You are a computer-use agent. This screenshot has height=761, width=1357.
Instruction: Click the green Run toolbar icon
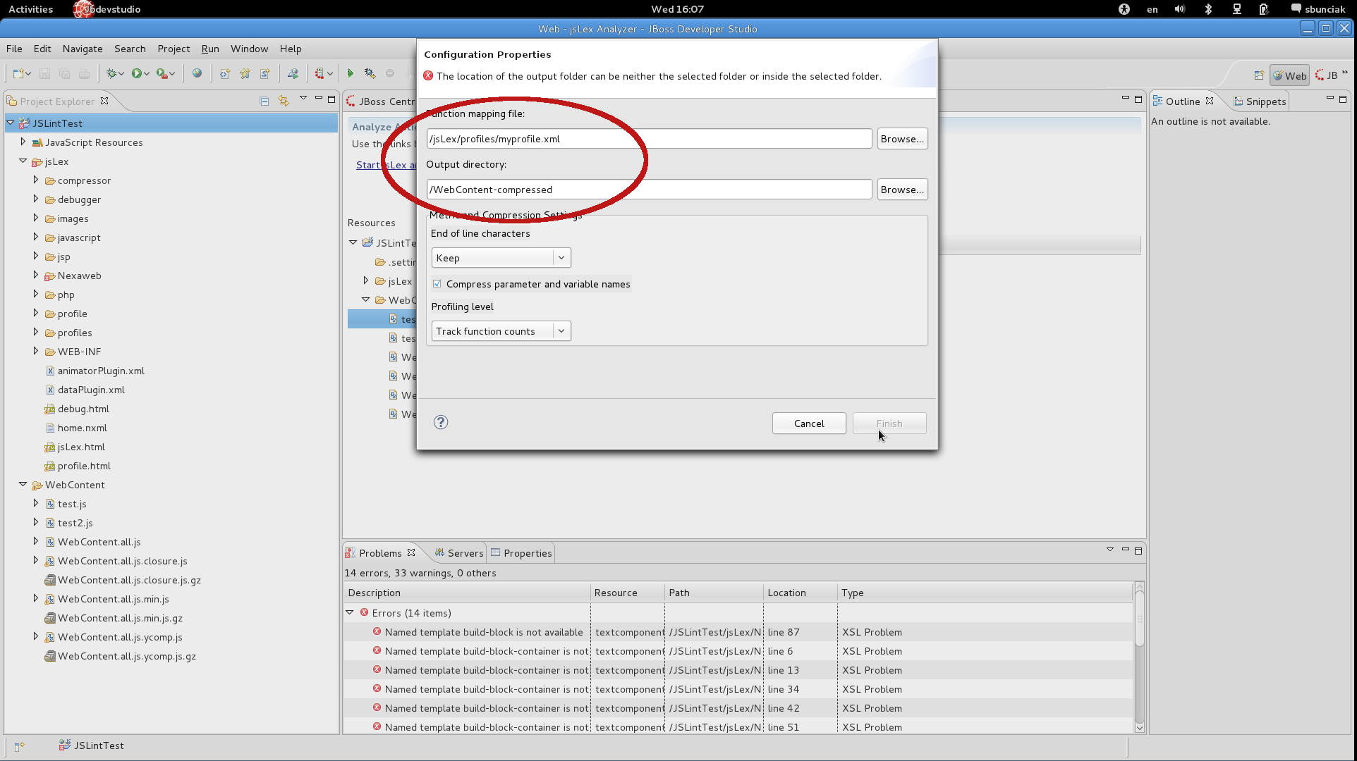click(137, 73)
